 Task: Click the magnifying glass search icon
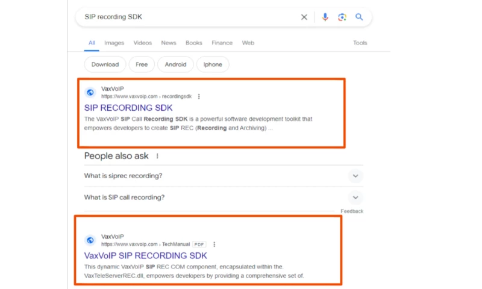pyautogui.click(x=358, y=17)
